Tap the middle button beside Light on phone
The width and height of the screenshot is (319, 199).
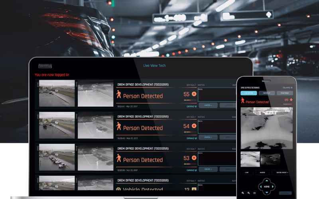[262, 172]
